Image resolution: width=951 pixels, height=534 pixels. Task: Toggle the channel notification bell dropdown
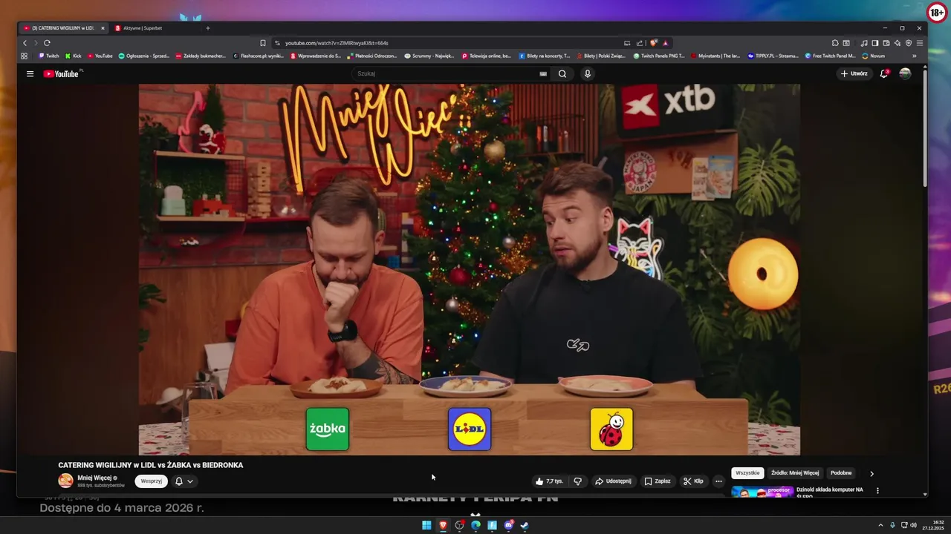tap(184, 481)
